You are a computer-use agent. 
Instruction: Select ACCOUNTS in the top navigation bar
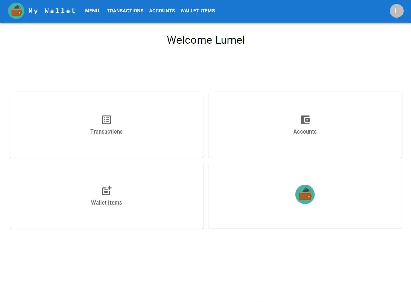162,11
